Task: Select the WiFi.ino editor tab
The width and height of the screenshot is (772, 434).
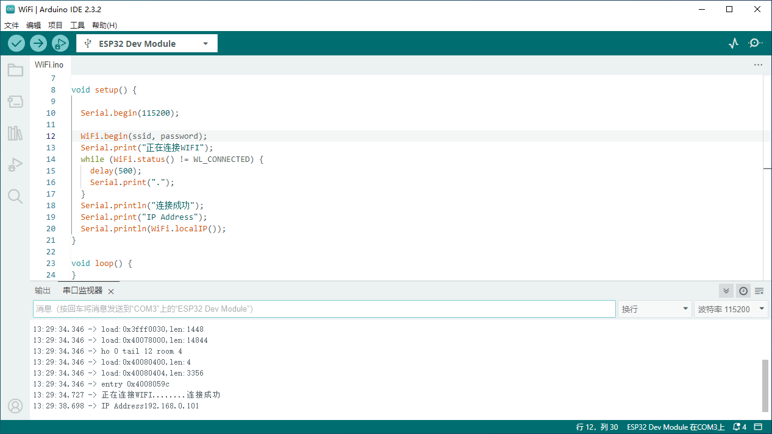Action: tap(49, 65)
